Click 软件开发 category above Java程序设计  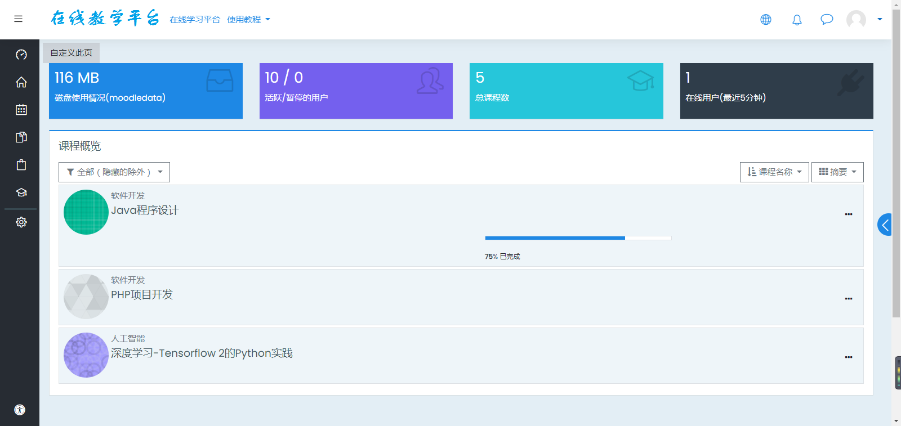128,196
